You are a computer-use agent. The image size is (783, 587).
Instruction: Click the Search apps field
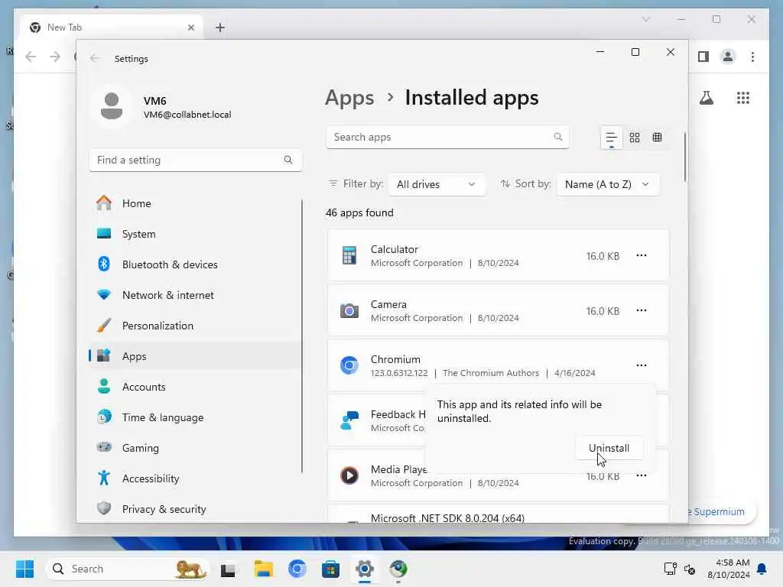tap(447, 138)
